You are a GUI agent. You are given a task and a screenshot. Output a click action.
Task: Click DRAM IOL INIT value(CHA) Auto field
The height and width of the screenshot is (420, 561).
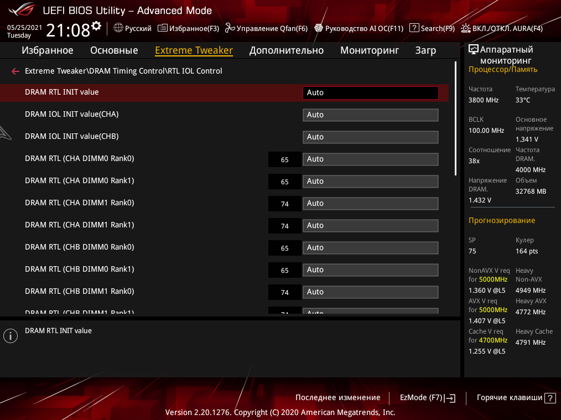click(x=370, y=115)
